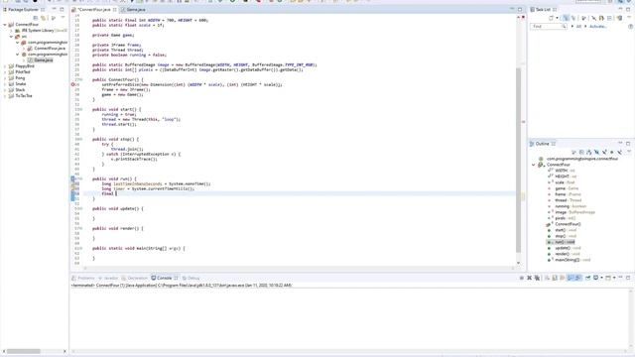Collapse the ConnectFour project node

[x=5, y=25]
